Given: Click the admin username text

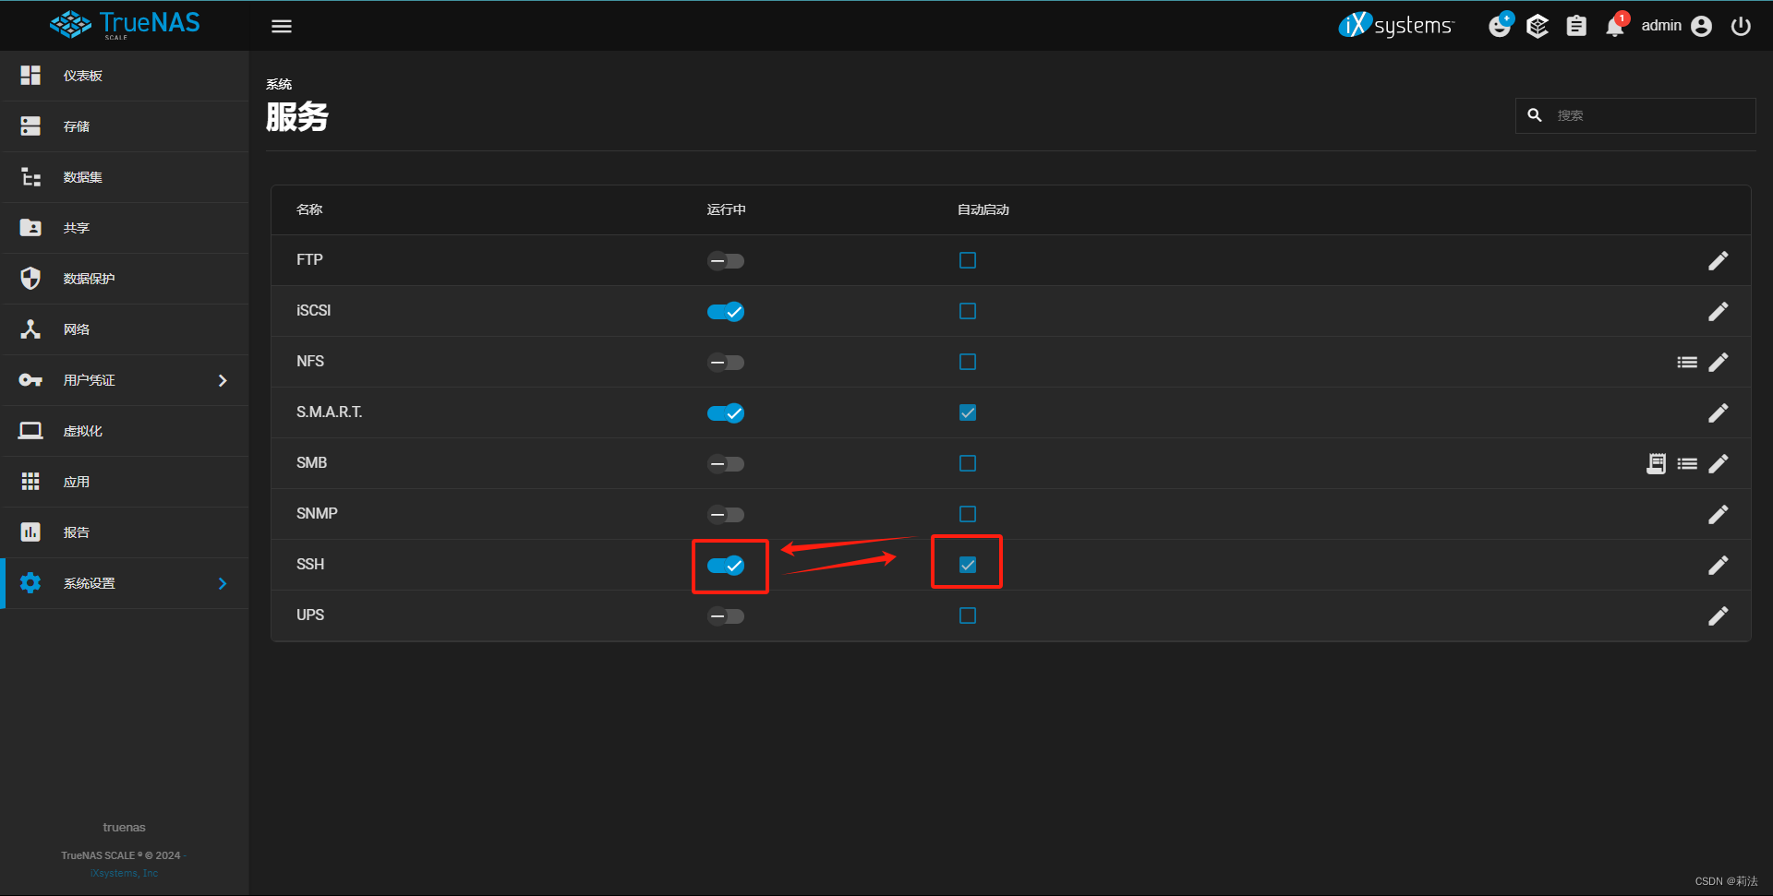Looking at the screenshot, I should (x=1661, y=26).
